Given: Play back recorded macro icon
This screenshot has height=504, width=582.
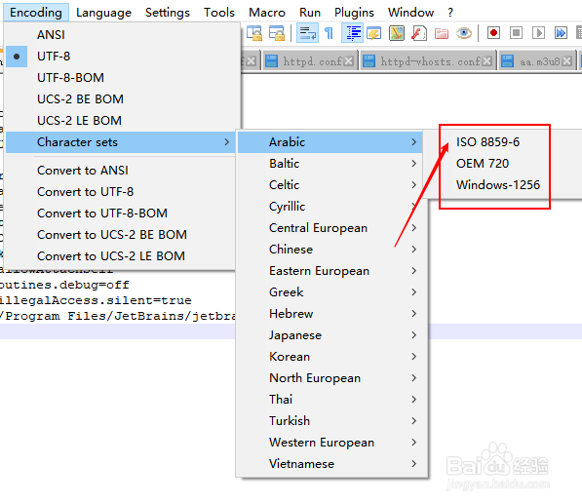Looking at the screenshot, I should point(538,33).
